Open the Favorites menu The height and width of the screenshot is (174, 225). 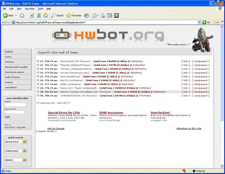click(x=30, y=9)
